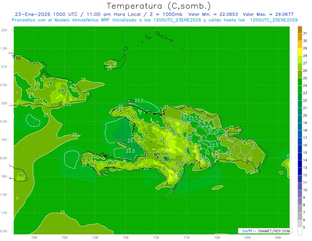312x241 pixels.
Task: Click the legend value '31'
Action: tap(305, 33)
